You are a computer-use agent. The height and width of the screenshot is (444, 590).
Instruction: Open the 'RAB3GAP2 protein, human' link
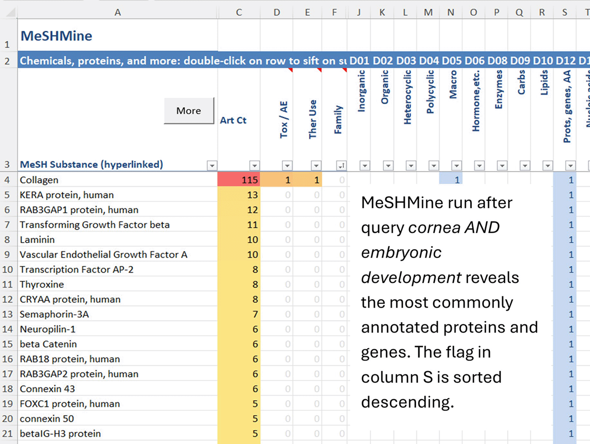(79, 374)
